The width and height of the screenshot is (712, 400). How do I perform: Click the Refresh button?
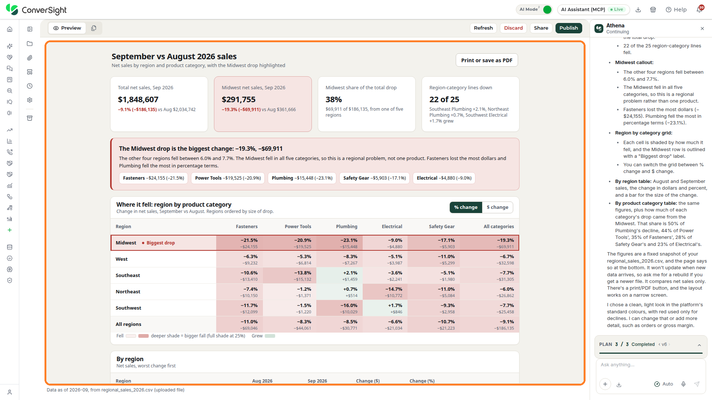(x=483, y=28)
